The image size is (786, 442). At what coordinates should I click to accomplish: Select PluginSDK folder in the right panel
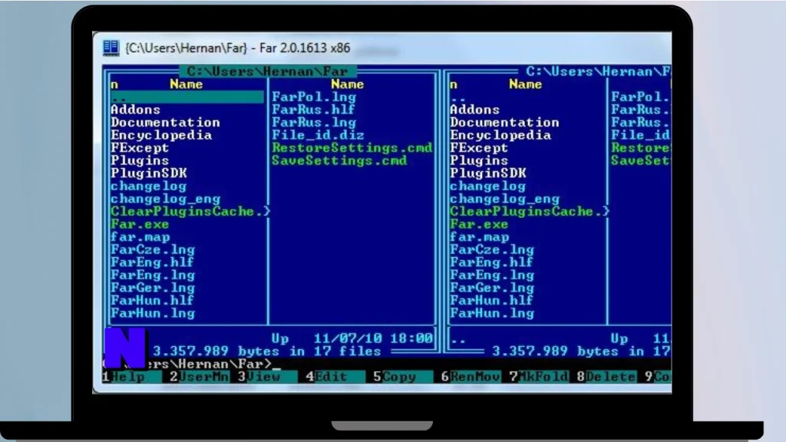[x=487, y=173]
